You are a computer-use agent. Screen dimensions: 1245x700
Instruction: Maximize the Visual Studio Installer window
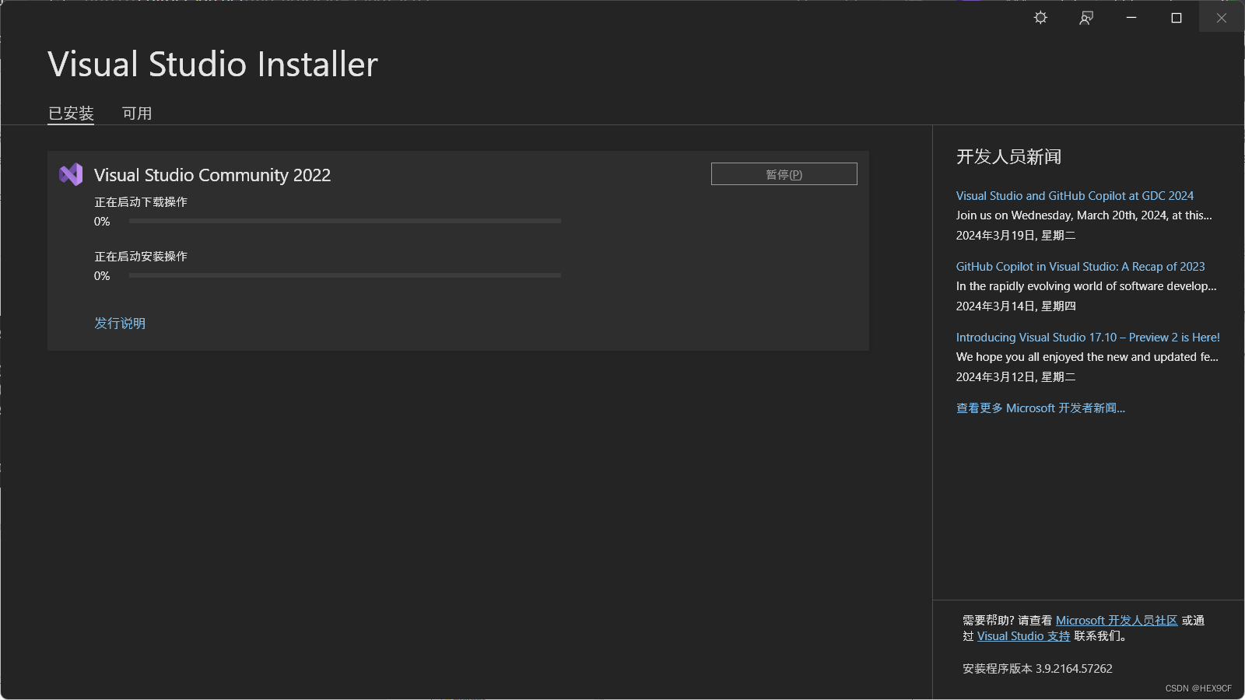(1177, 17)
